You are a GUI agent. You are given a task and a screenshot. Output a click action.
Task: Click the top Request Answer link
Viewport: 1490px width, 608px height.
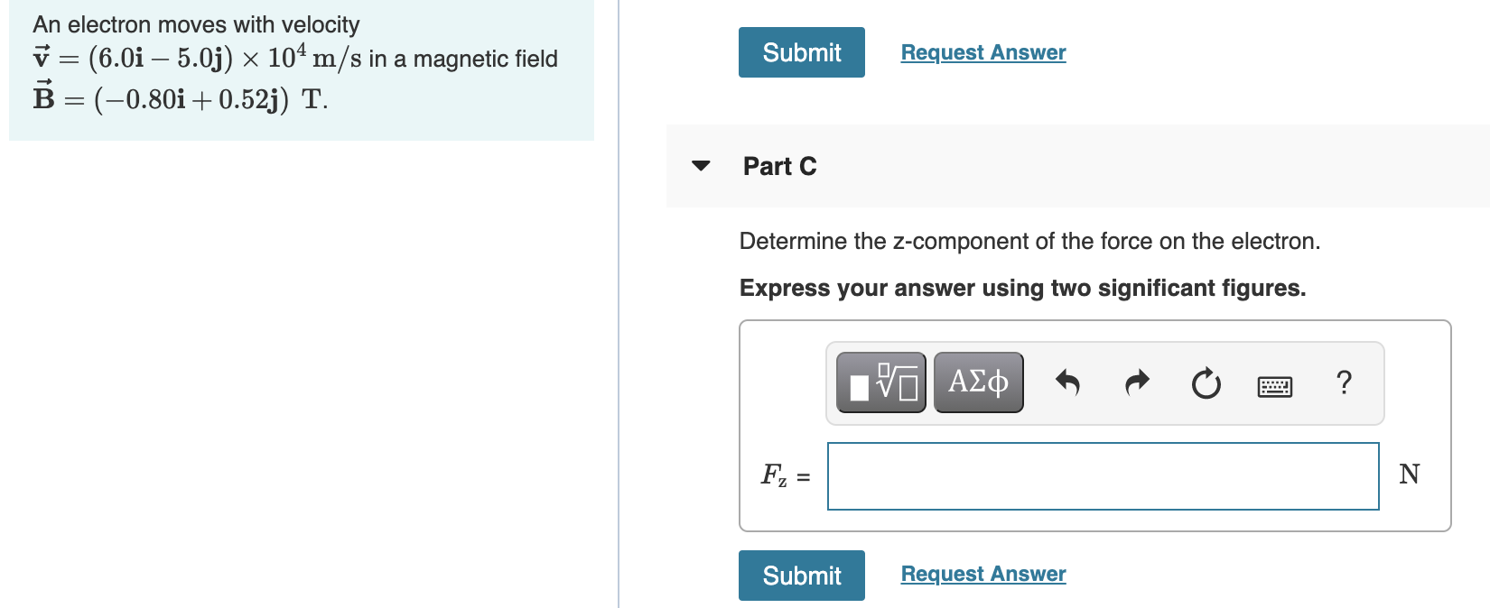pyautogui.click(x=982, y=52)
